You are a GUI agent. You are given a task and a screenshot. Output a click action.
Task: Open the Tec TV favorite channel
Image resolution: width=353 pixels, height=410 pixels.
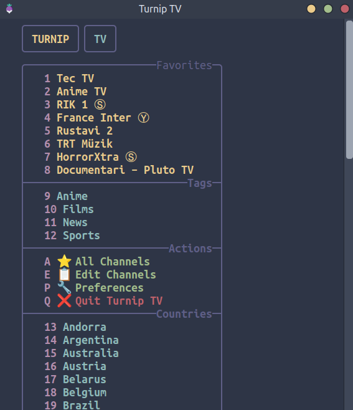point(75,79)
